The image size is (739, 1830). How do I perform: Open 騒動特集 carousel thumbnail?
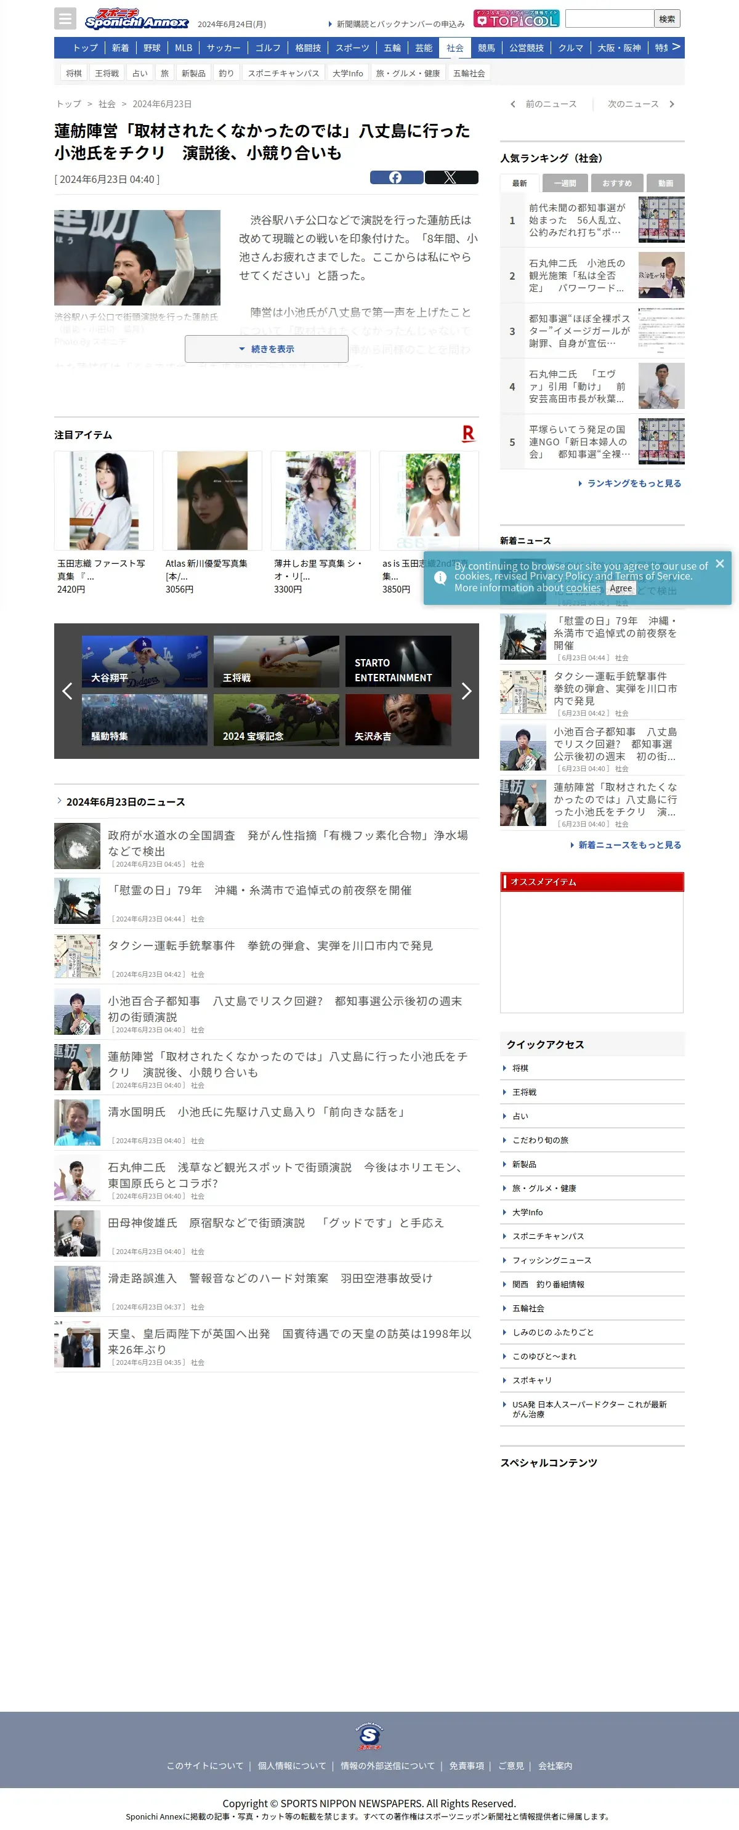(144, 719)
